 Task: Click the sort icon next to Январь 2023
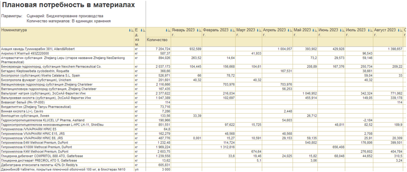pos(199,30)
